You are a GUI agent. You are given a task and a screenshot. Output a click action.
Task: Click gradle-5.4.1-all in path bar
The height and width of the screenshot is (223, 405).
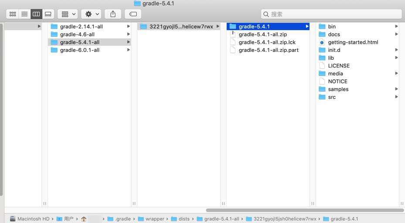point(218,219)
